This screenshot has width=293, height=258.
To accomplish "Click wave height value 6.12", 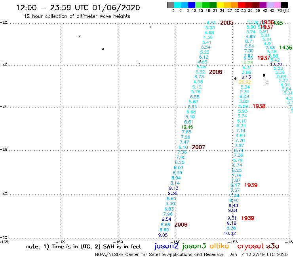I will (204, 57).
